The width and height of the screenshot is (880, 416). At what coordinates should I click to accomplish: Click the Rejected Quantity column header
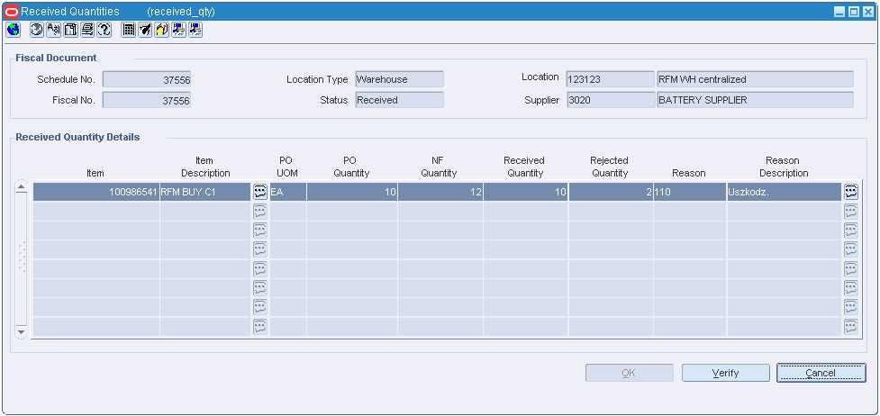point(610,167)
